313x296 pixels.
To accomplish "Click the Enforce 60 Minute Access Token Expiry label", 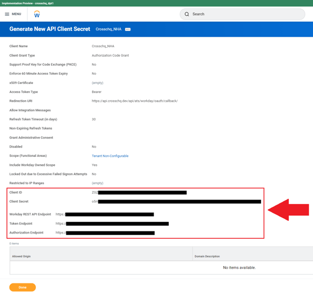I will click(38, 73).
